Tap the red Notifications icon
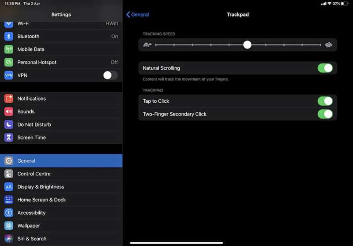353x246 pixels. click(9, 99)
